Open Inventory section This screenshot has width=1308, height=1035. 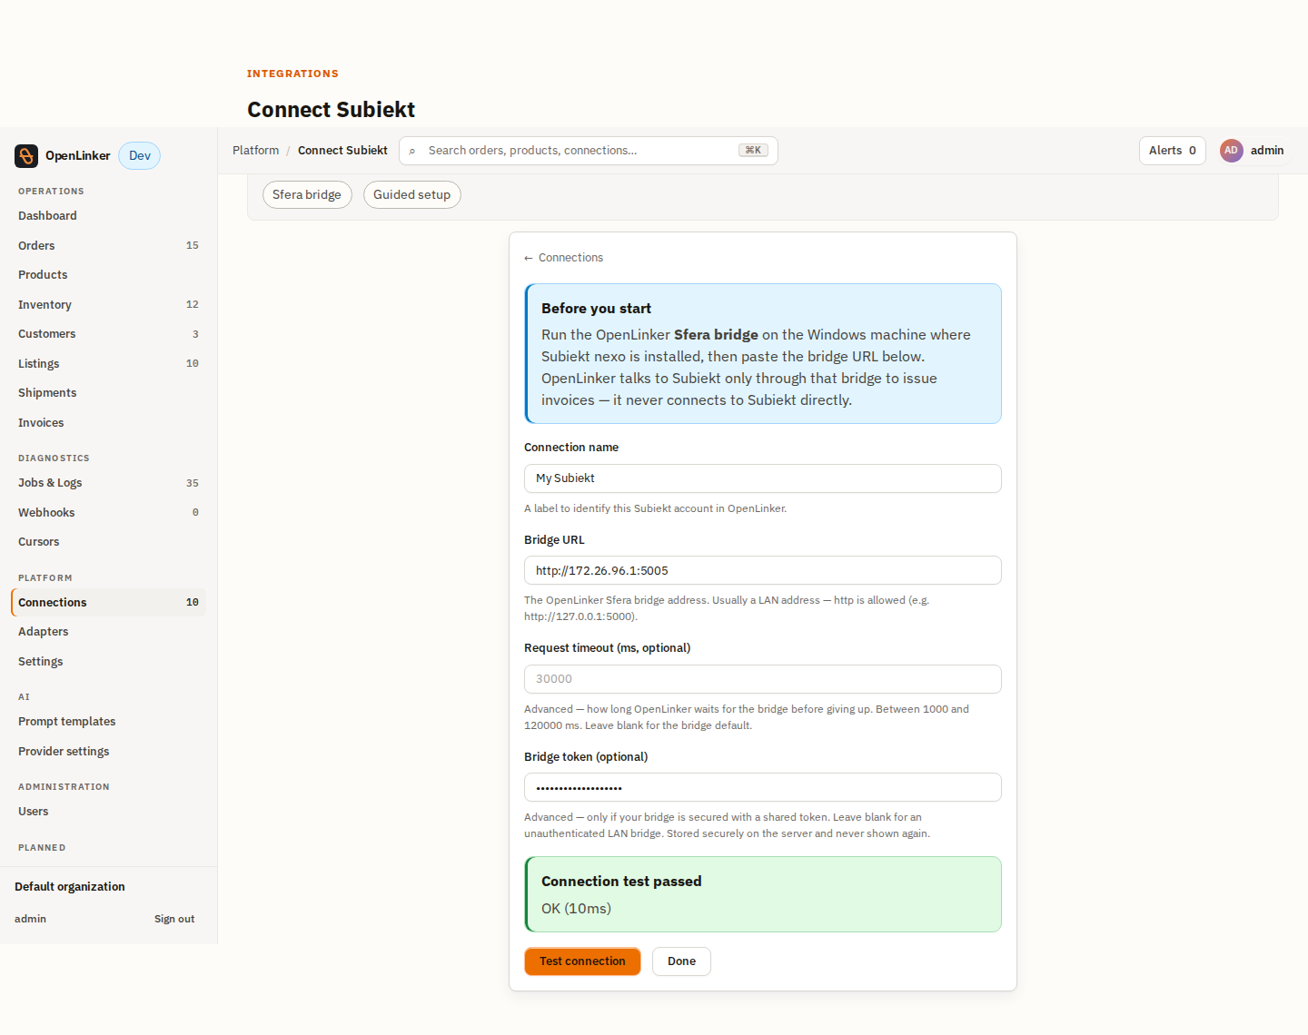click(109, 305)
